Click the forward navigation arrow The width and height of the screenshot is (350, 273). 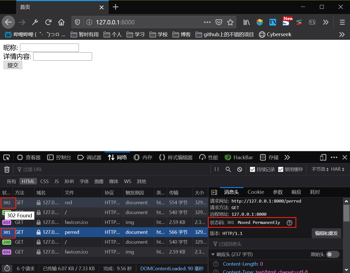click(x=22, y=22)
